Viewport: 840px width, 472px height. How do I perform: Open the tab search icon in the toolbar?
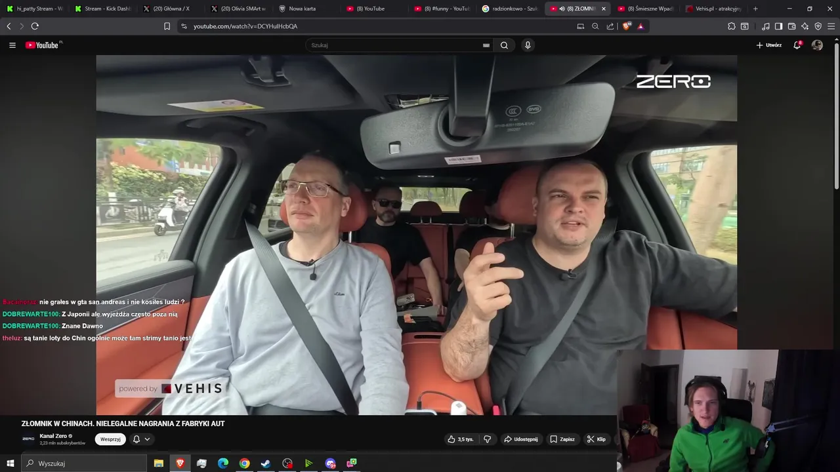pos(745,26)
